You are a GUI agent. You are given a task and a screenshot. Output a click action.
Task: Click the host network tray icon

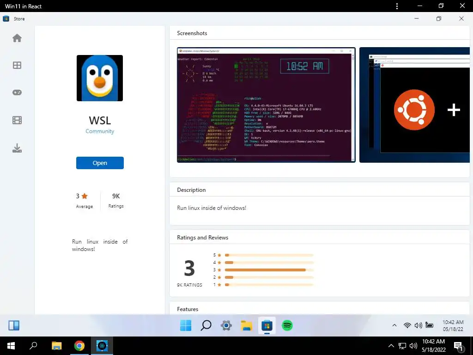click(402, 346)
